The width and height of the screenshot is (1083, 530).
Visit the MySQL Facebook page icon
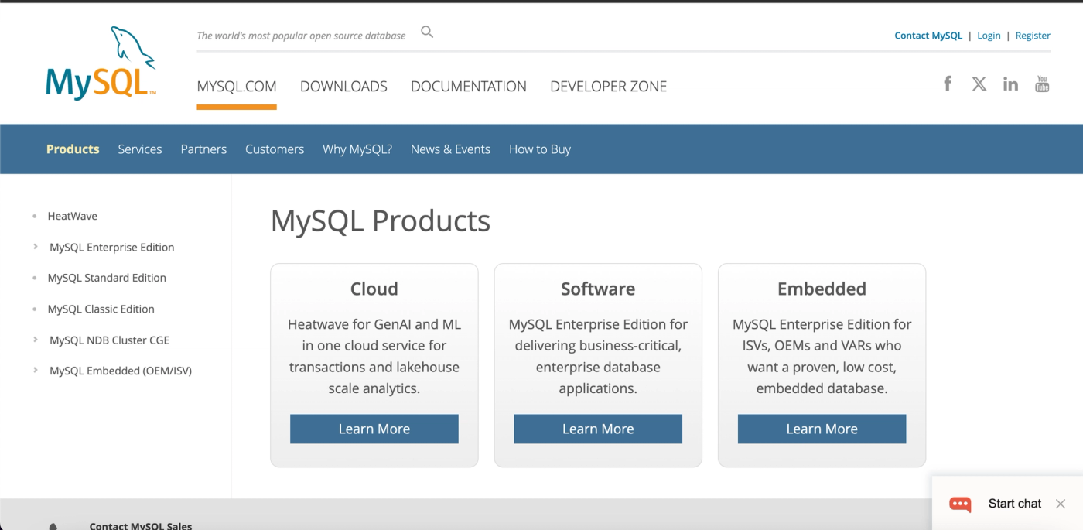948,84
